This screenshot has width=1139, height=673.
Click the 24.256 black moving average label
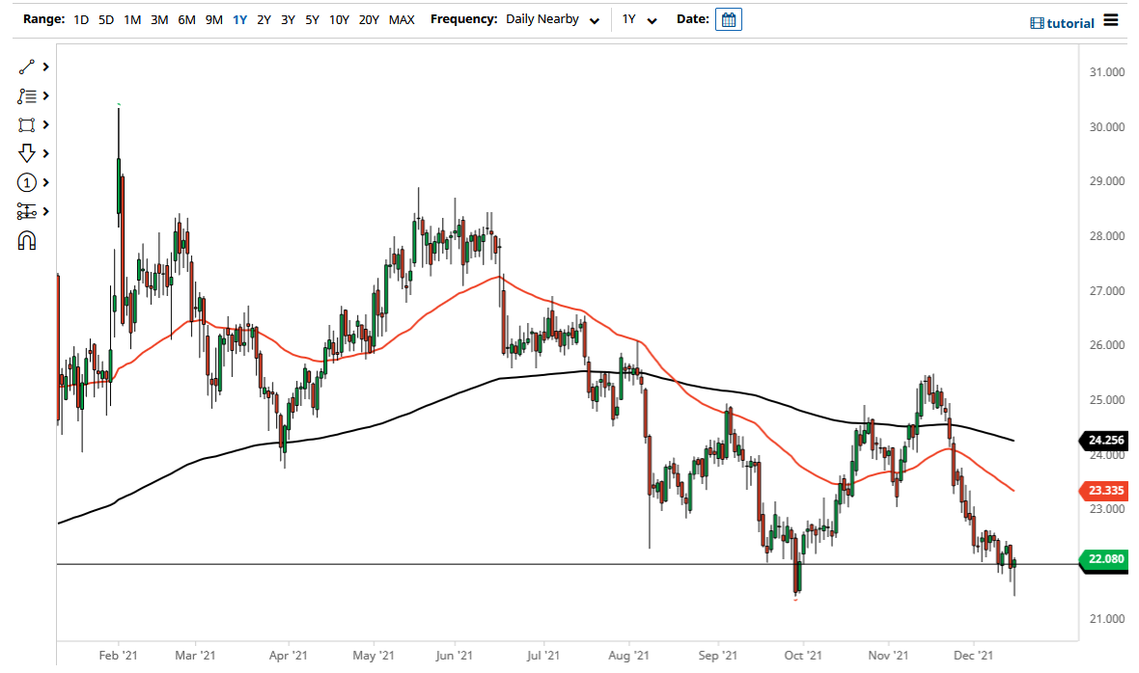click(1105, 440)
